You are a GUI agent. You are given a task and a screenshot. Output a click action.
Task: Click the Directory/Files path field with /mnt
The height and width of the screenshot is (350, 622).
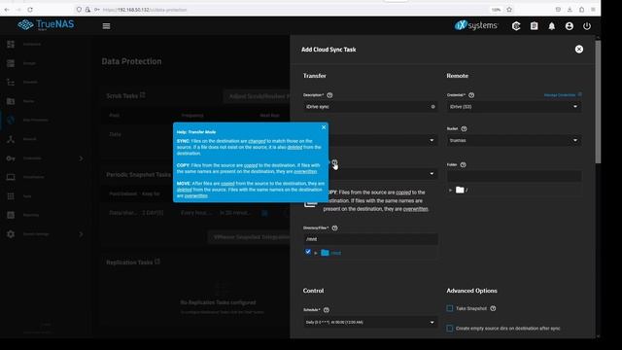click(370, 239)
